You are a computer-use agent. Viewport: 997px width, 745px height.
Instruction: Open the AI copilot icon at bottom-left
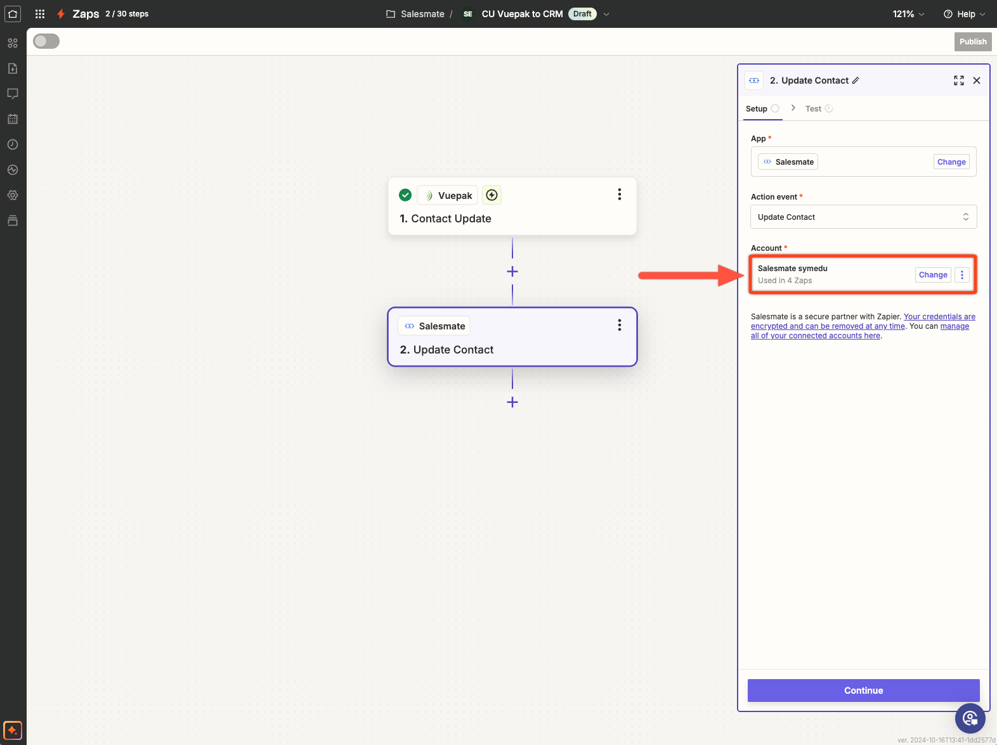(13, 730)
